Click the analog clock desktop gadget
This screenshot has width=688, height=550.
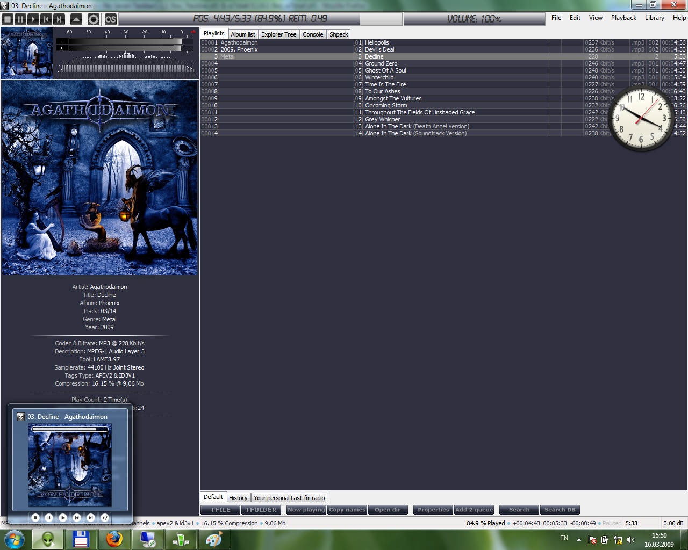(640, 118)
